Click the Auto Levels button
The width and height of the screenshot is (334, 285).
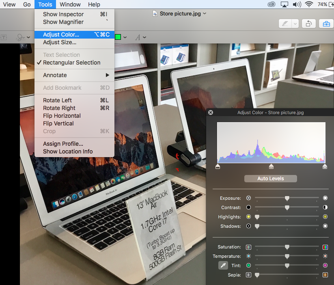tap(271, 179)
